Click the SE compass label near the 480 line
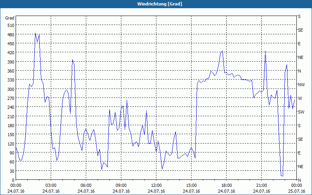The width and height of the screenshot is (312, 195). click(x=300, y=30)
